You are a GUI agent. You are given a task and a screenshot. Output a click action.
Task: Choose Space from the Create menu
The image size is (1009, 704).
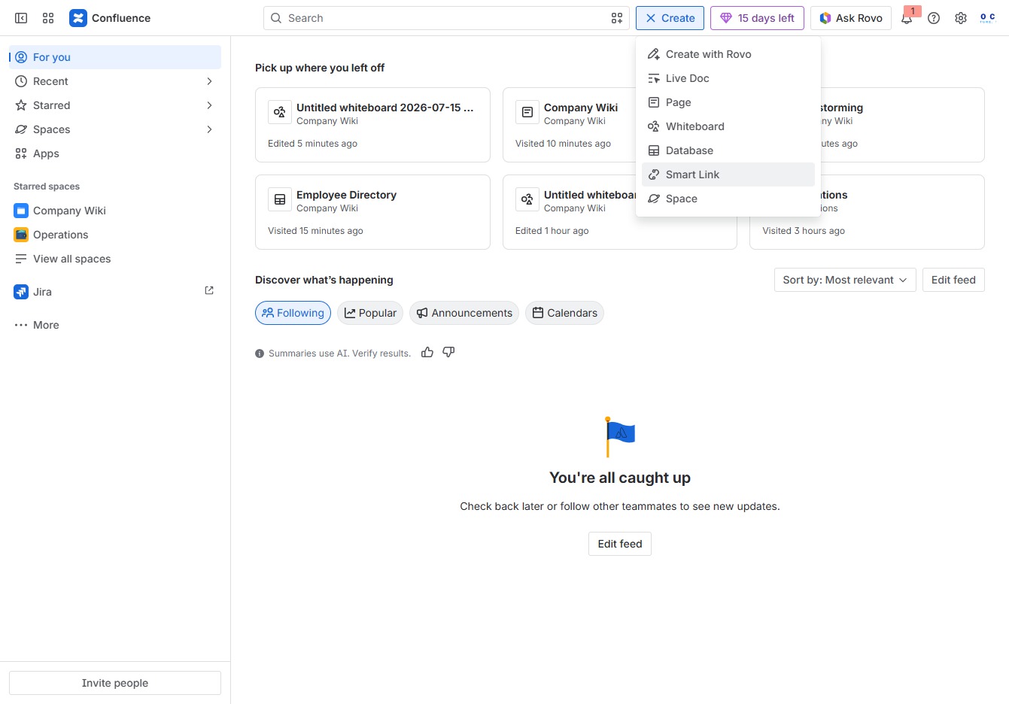coord(728,199)
